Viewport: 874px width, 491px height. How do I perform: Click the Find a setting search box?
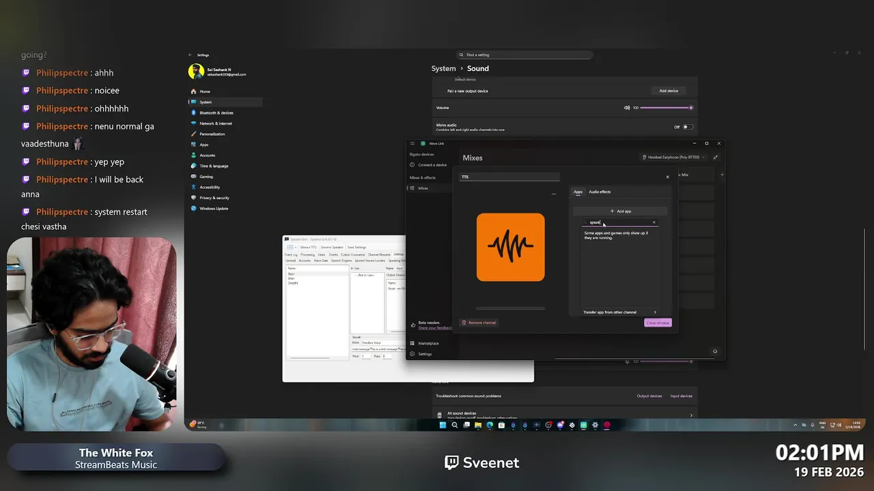tap(524, 55)
